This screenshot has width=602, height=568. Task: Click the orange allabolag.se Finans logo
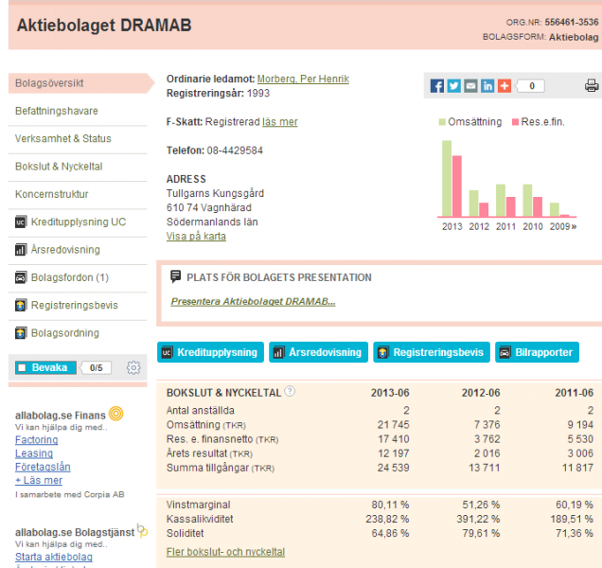tap(115, 414)
